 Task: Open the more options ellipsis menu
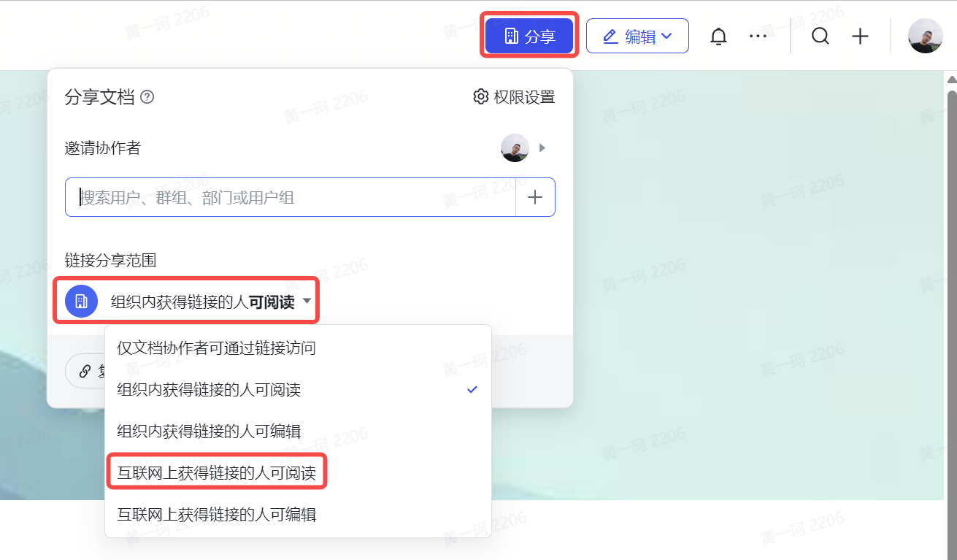point(758,36)
